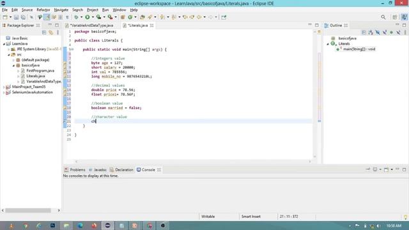Maximize the Outline view
Screen dimensions: 409x230
tap(404, 25)
